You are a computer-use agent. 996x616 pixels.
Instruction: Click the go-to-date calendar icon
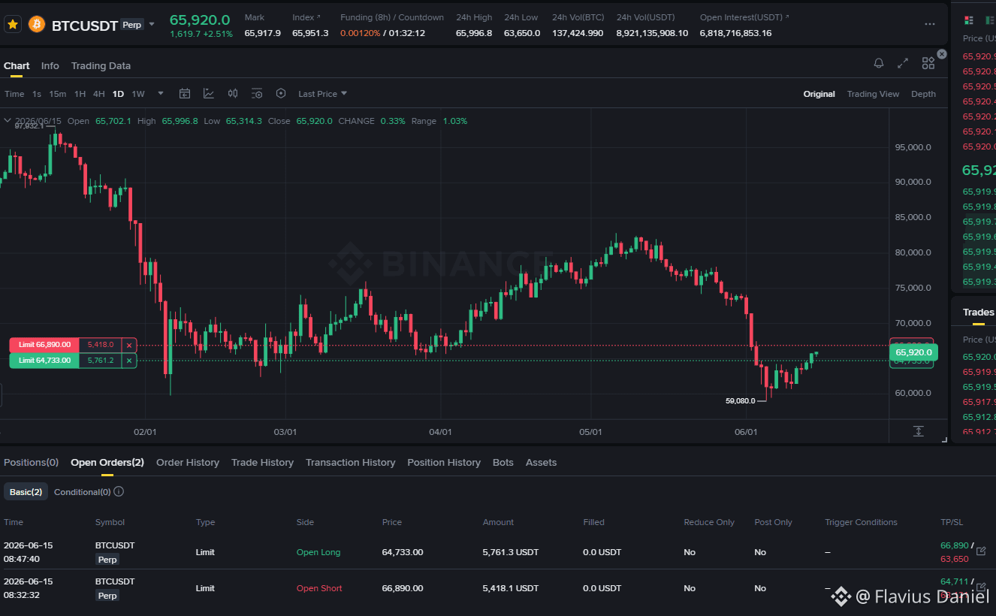pyautogui.click(x=185, y=94)
